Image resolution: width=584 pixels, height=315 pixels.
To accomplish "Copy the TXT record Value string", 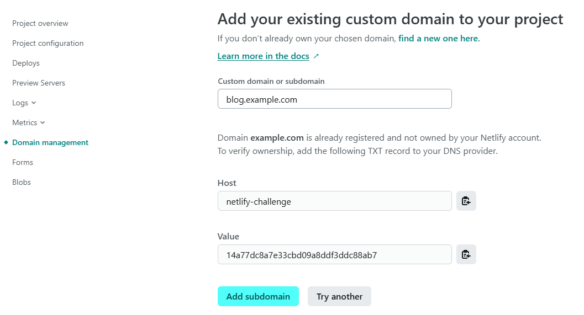I will (x=466, y=254).
